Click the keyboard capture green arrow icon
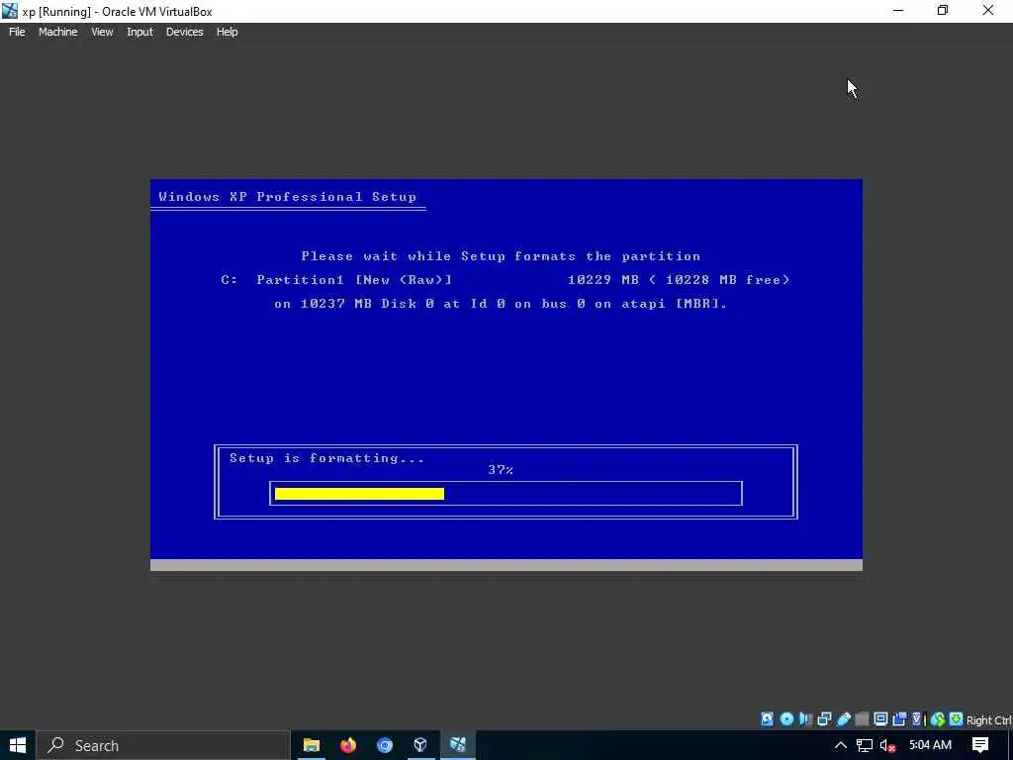Screen dimensions: 1013x760 [957, 719]
